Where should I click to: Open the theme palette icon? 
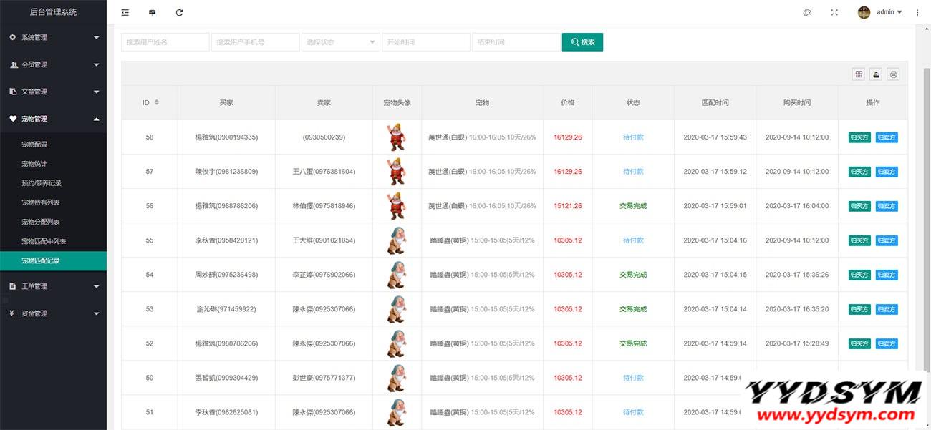click(x=807, y=12)
